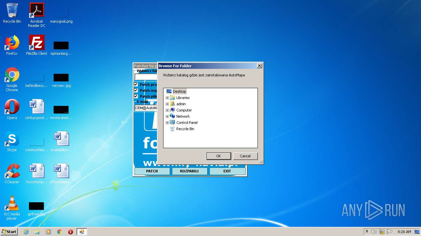Open the Start menu
Screen dimensions: 421x236
(x=9, y=232)
